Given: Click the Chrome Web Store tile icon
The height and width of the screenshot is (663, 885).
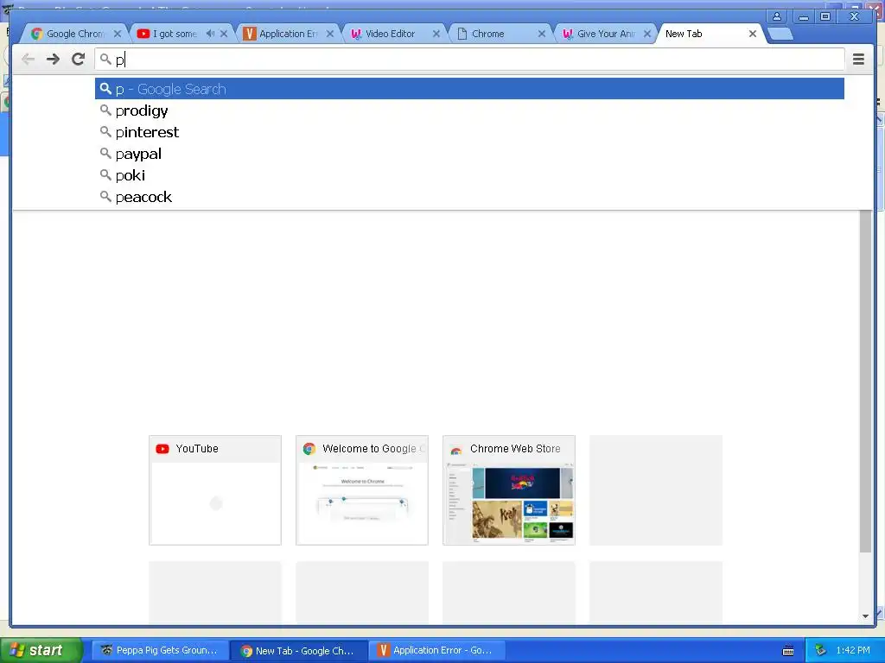Looking at the screenshot, I should point(456,449).
